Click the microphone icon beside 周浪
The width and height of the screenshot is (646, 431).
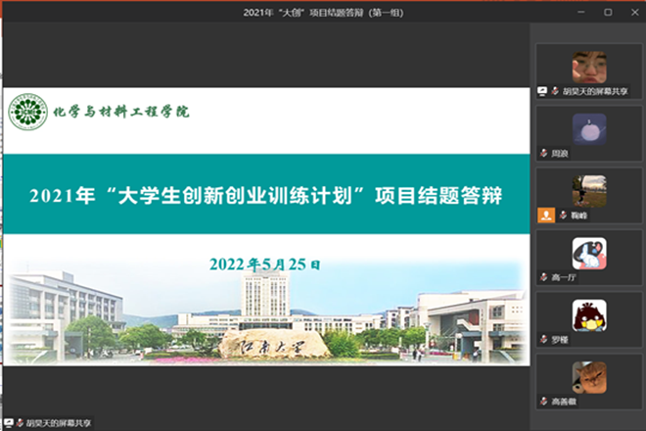543,153
